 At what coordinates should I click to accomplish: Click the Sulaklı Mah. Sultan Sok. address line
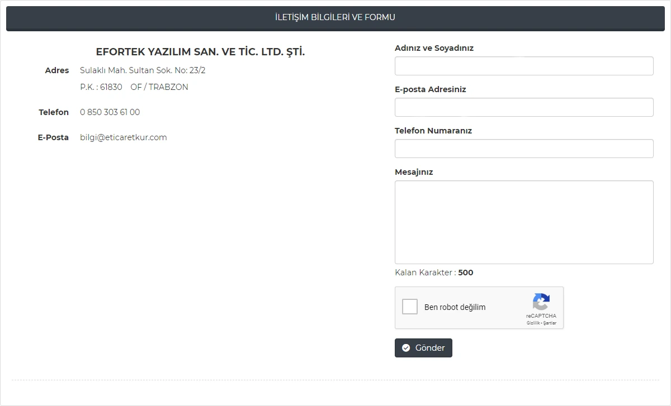[143, 70]
